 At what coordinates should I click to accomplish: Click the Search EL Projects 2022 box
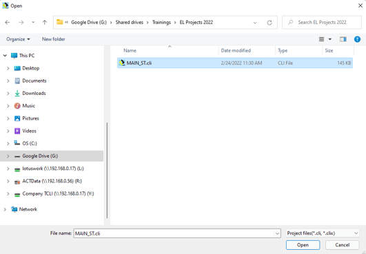[322, 22]
